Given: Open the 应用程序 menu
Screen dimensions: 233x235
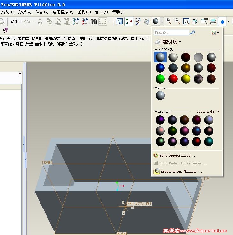Looking at the screenshot, I should pyautogui.click(x=63, y=12).
